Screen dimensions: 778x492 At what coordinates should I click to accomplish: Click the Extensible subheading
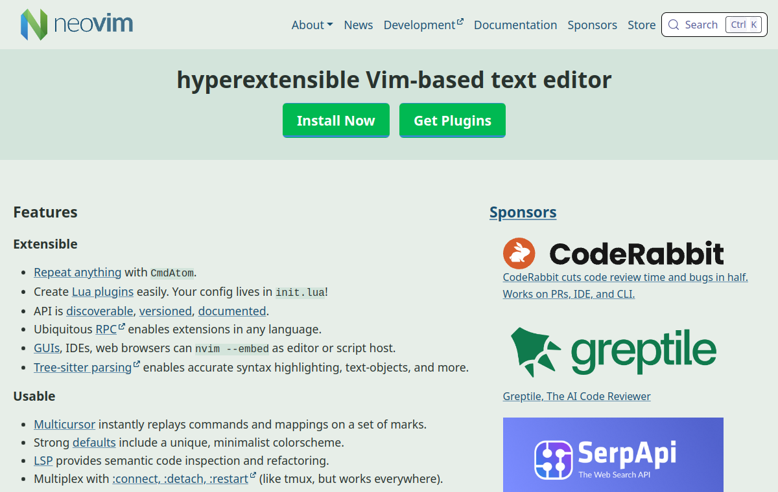(x=45, y=244)
